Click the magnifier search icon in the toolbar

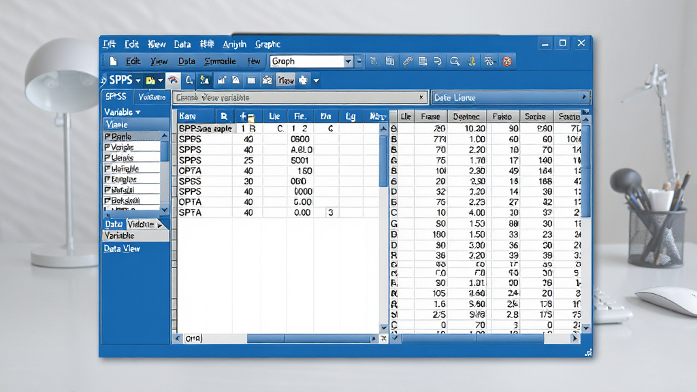(454, 61)
